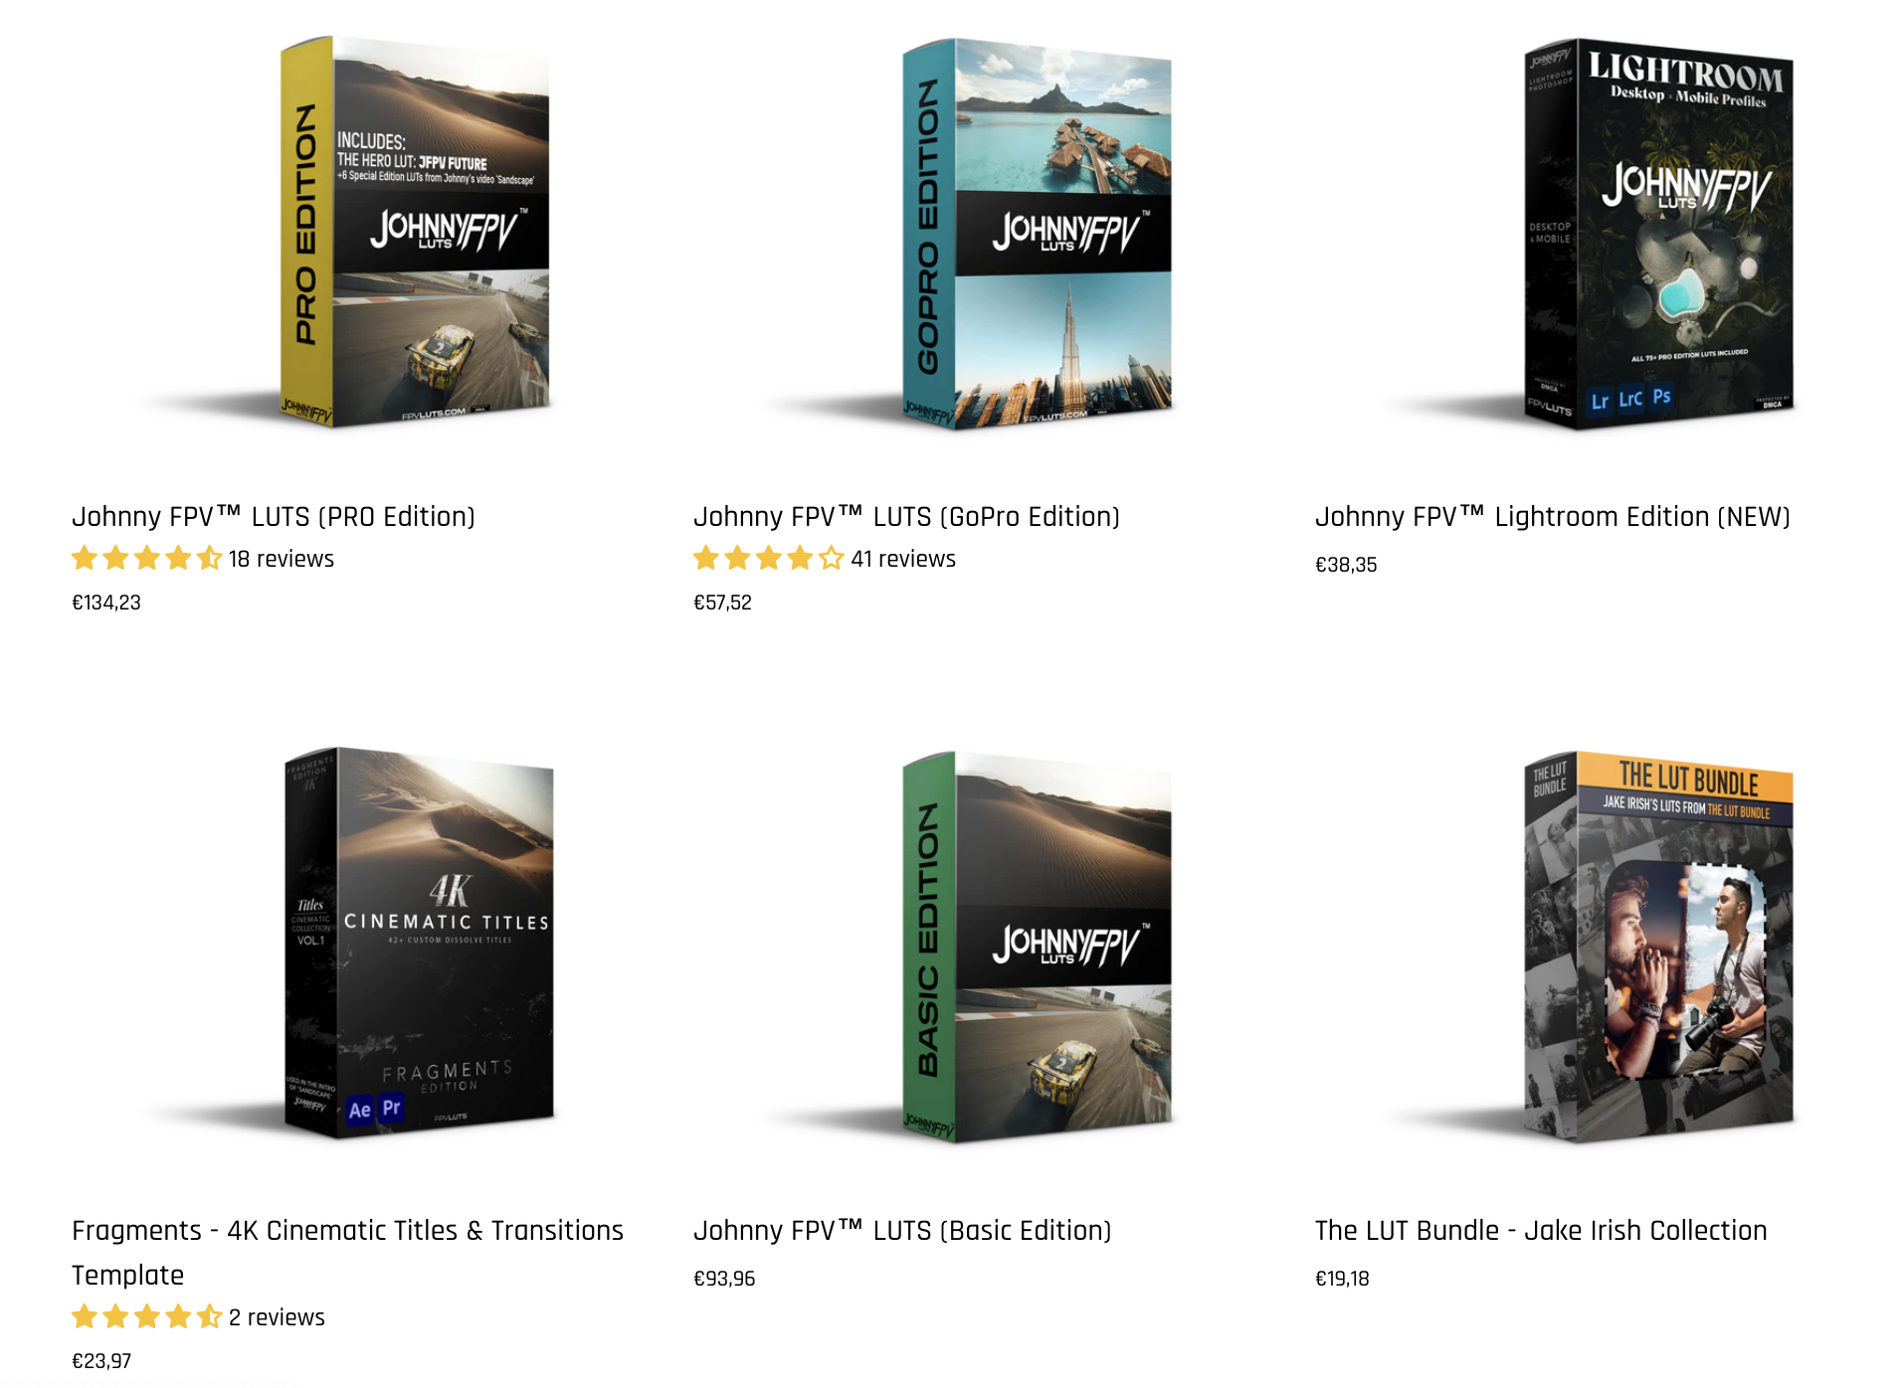Open The LUT Bundle box image

1658,947
